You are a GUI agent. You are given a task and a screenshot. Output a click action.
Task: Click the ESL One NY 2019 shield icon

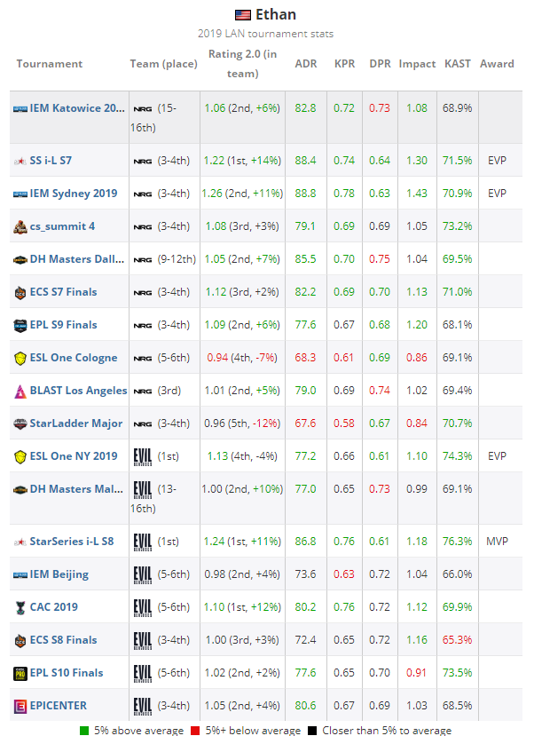coord(20,457)
